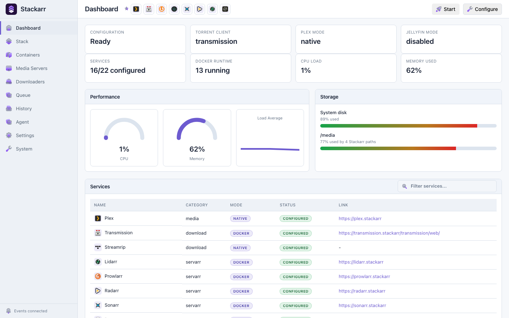The width and height of the screenshot is (509, 318).
Task: Open the dark compass-wheel shortcut in the top bar
Action: [174, 9]
